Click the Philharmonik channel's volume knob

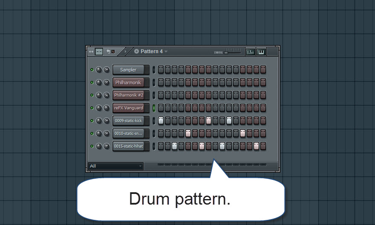(x=107, y=83)
